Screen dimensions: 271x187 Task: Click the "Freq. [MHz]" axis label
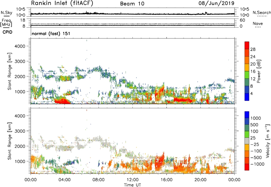point(6,23)
